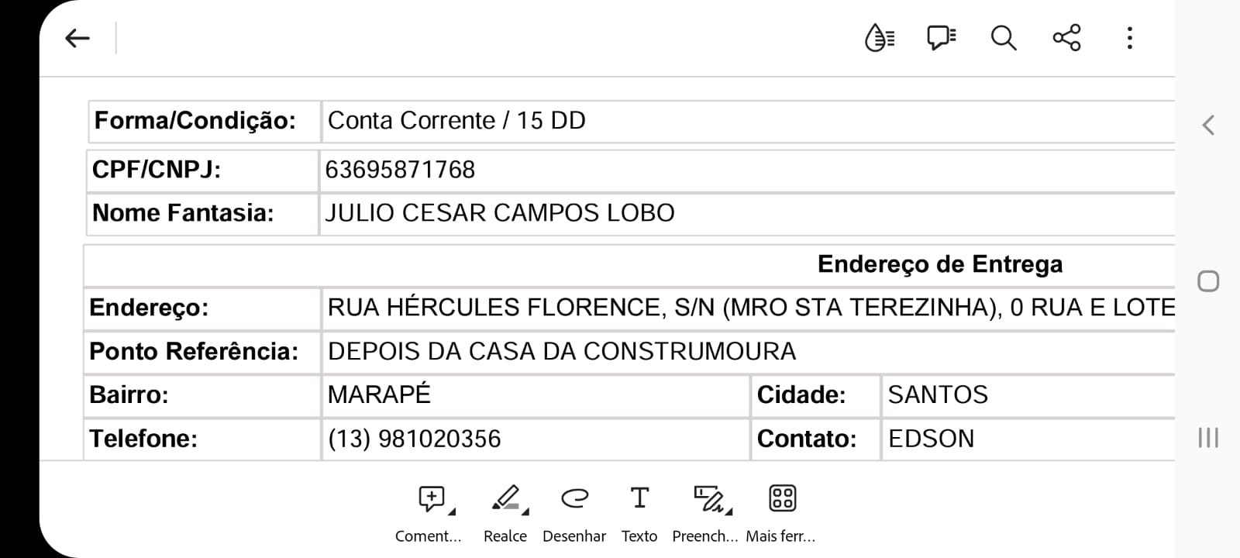
Task: Expand the Realce color options arrow
Action: click(525, 511)
